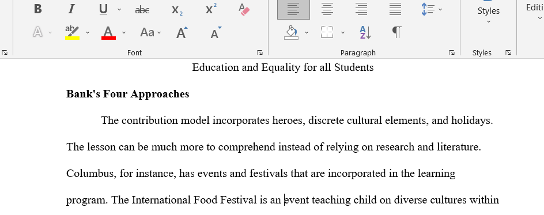The height and width of the screenshot is (215, 544).
Task: Open the Editing group menu
Action: point(535,11)
